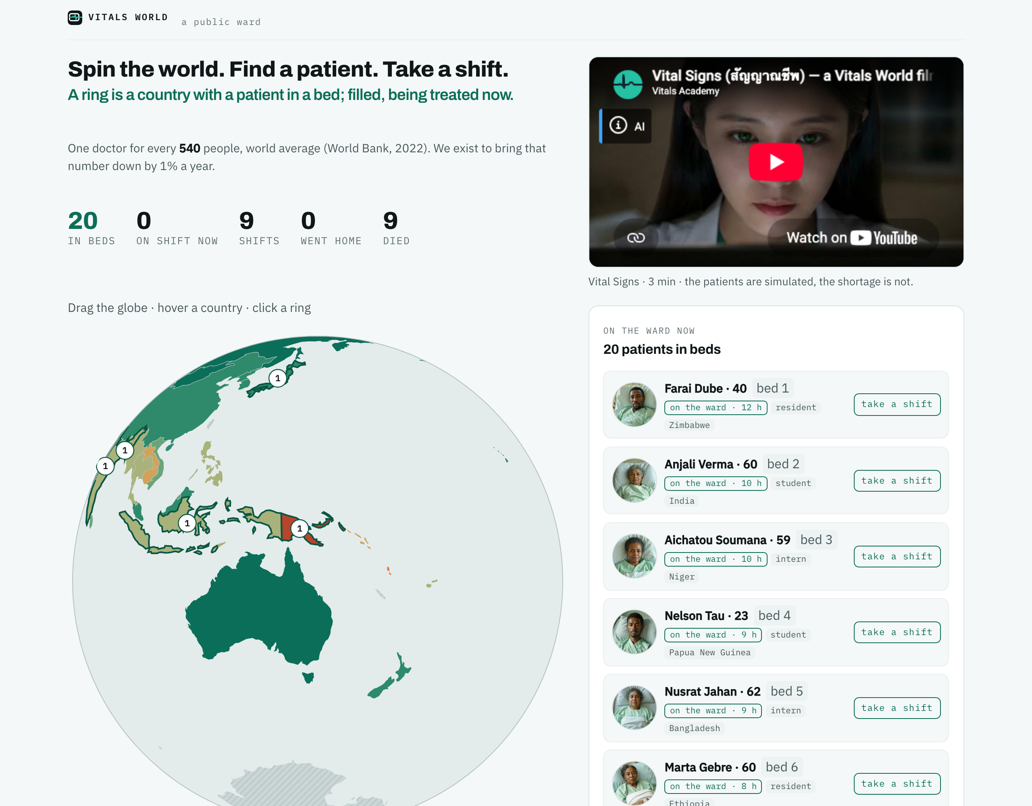Viewport: 1032px width, 806px height.
Task: Click the 'bed 3' label
Action: coord(816,540)
